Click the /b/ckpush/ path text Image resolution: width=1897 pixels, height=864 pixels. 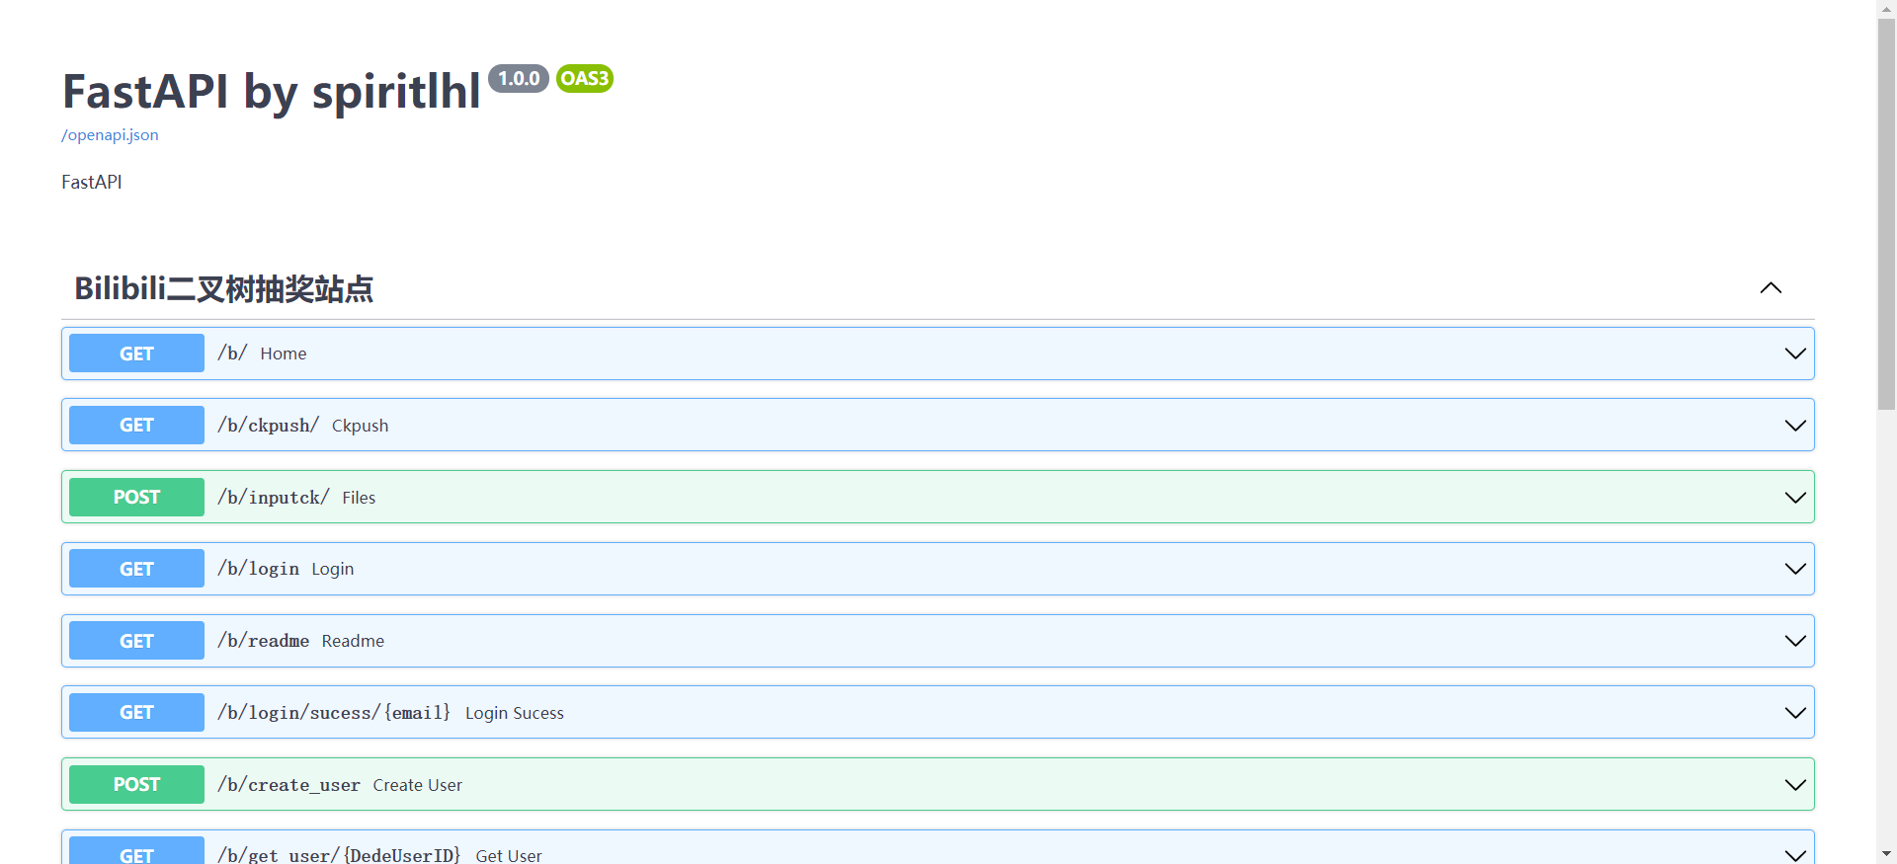click(x=268, y=426)
